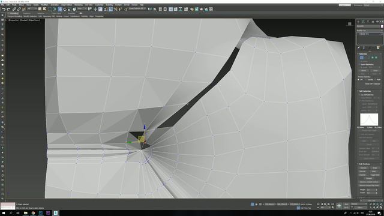The image size is (384, 216).
Task: Open the Customize menu
Action: coord(99,5)
